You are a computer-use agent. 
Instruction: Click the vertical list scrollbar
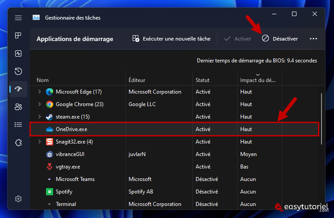point(321,119)
